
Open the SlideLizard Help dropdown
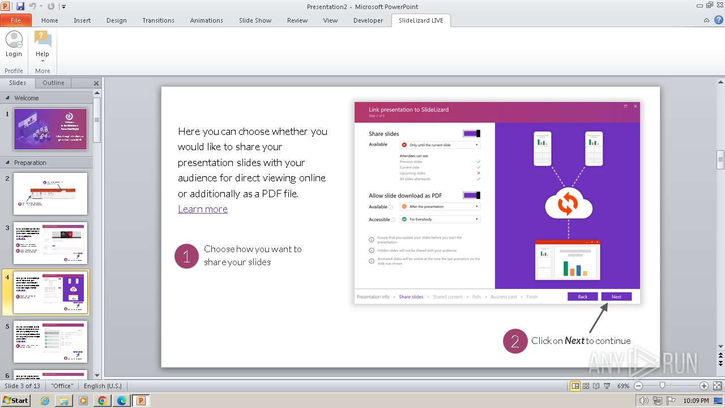(42, 46)
